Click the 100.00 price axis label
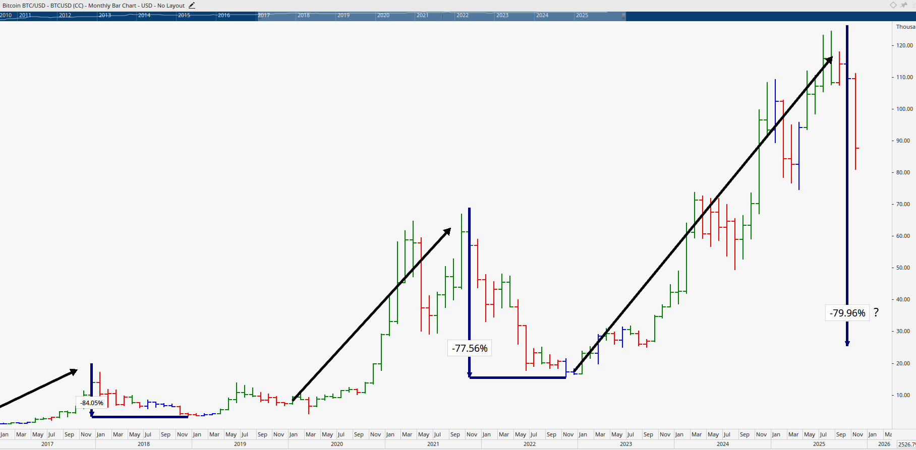This screenshot has height=450, width=916. coord(904,109)
